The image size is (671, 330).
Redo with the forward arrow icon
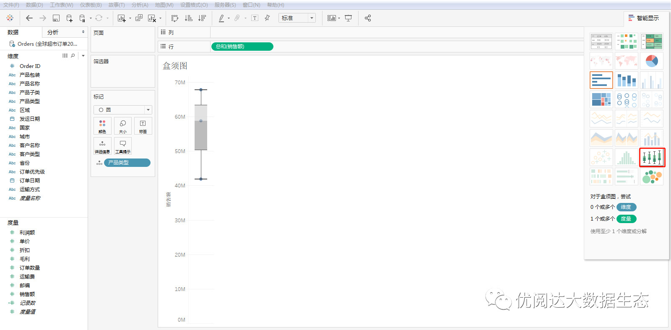43,18
